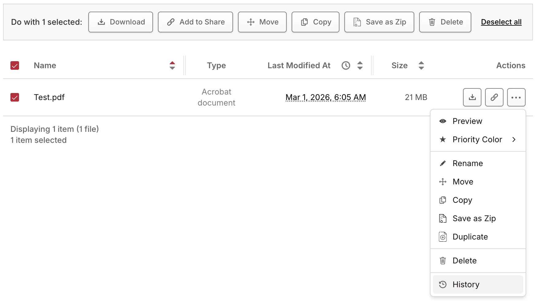Uncheck the checkbox for Test.pdf
Screen dimensions: 536x301
[x=15, y=97]
